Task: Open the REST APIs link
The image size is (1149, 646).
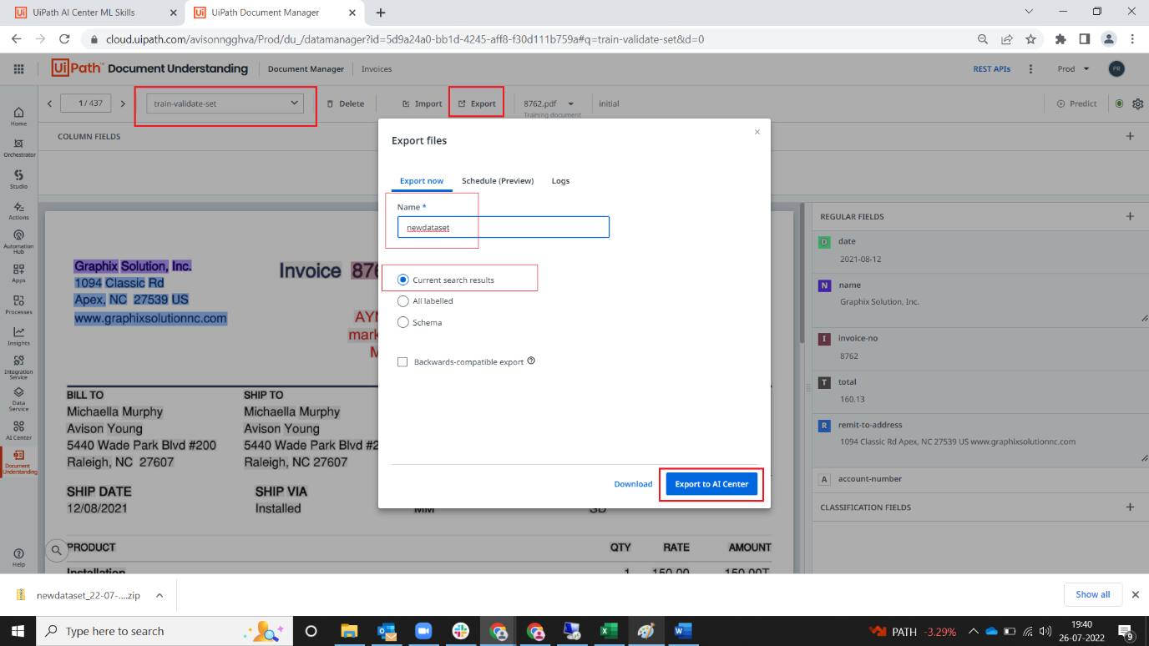Action: (x=992, y=69)
